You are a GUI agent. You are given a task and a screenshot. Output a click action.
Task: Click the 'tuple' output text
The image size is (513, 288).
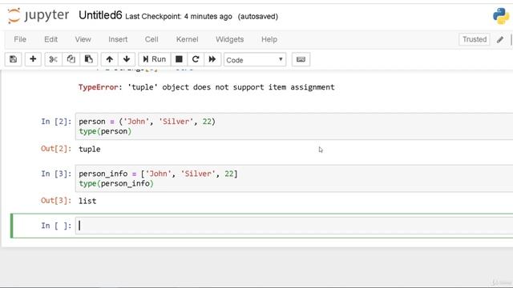click(x=89, y=150)
